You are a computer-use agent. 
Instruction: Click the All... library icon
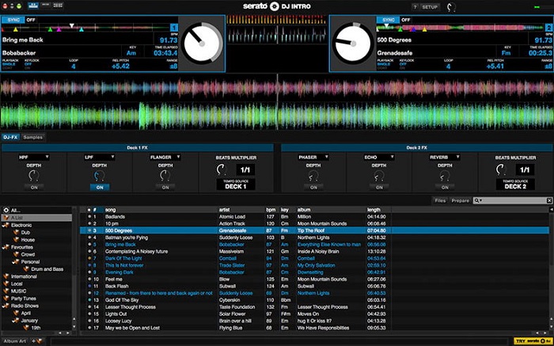point(6,210)
